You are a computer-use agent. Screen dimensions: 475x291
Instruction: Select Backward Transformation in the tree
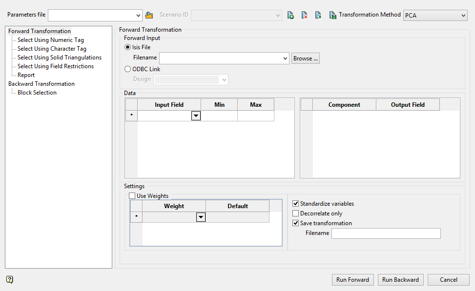coord(41,84)
